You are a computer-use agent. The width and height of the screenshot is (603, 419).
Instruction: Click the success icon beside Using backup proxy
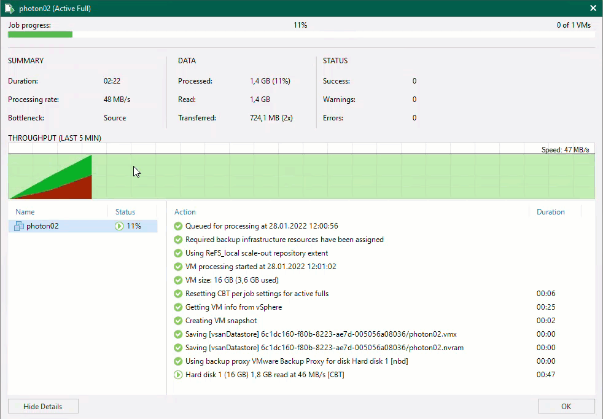click(178, 361)
